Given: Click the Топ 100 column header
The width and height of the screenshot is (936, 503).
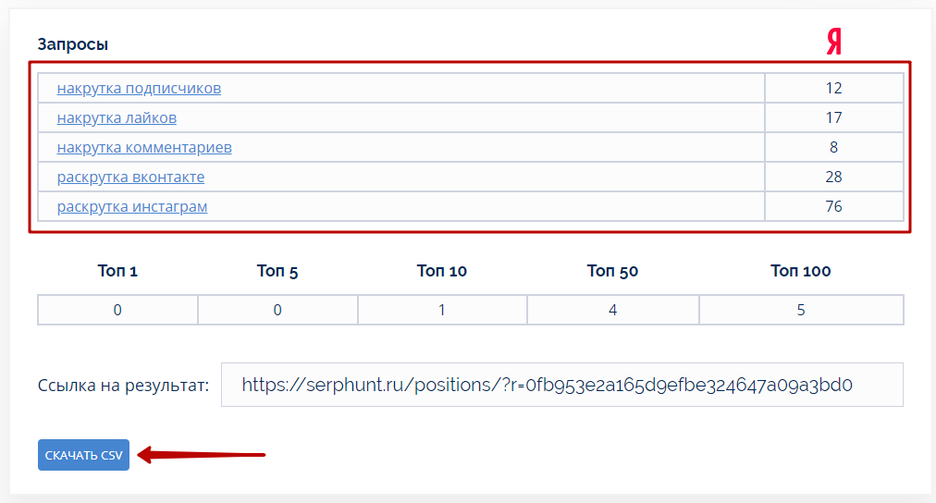Looking at the screenshot, I should (x=800, y=271).
